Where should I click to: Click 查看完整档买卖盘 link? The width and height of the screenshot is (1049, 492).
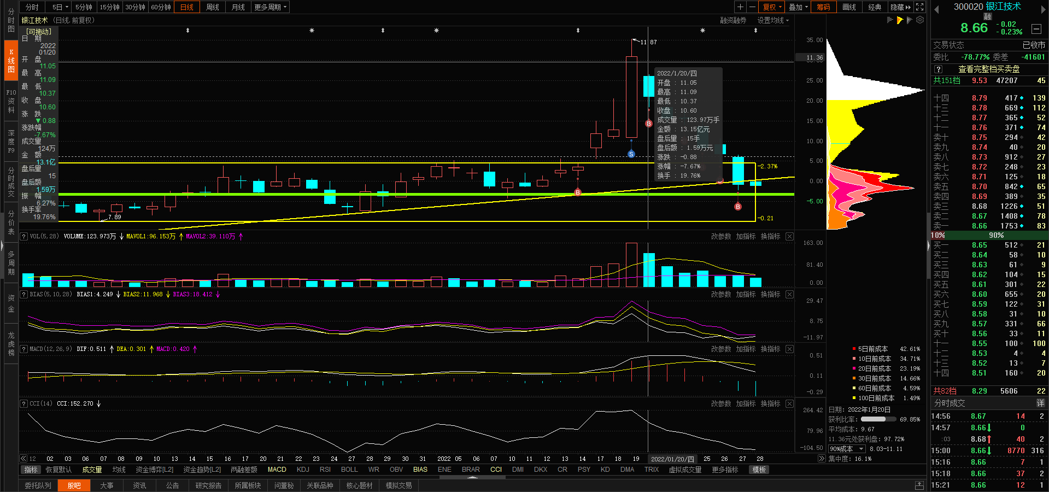click(x=989, y=69)
